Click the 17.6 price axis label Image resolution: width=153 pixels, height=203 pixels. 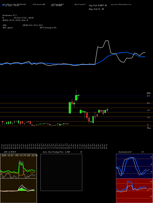148,117
